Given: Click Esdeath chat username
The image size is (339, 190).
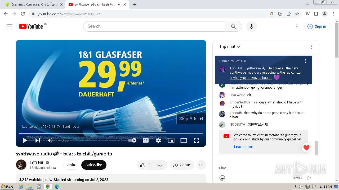Looking at the screenshot, I should pyautogui.click(x=236, y=113).
